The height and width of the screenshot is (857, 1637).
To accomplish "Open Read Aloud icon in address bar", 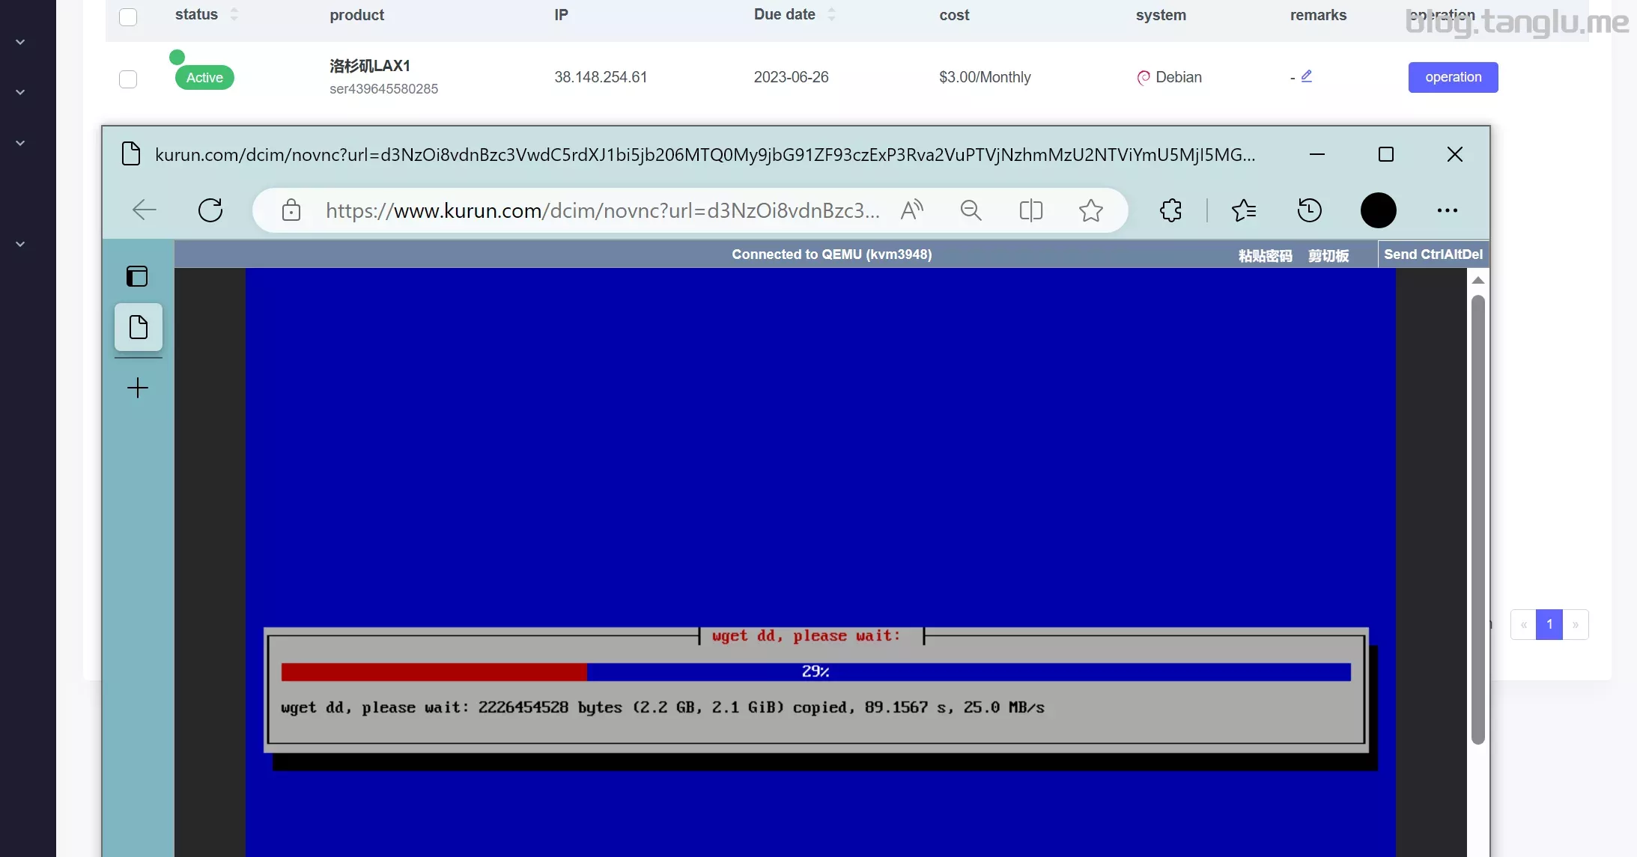I will pos(911,210).
